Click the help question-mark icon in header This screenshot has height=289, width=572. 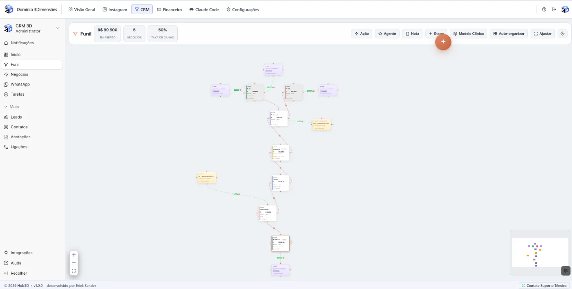click(x=544, y=9)
